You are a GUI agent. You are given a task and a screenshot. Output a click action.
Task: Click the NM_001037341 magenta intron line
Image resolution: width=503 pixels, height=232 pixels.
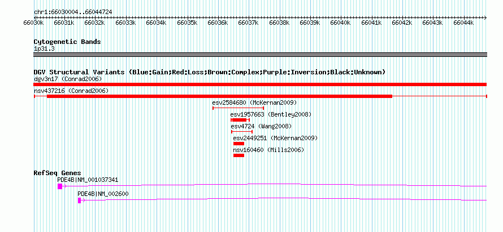pyautogui.click(x=275, y=184)
